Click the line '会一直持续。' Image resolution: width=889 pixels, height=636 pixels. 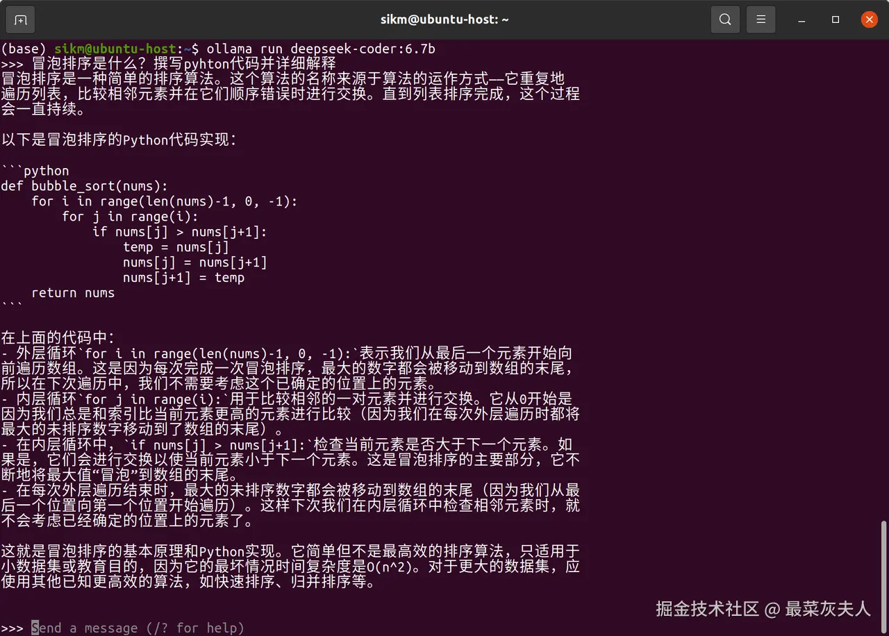point(43,110)
